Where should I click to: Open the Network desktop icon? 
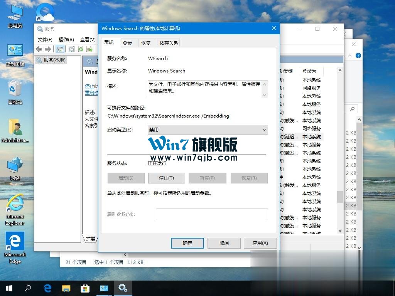click(x=15, y=168)
